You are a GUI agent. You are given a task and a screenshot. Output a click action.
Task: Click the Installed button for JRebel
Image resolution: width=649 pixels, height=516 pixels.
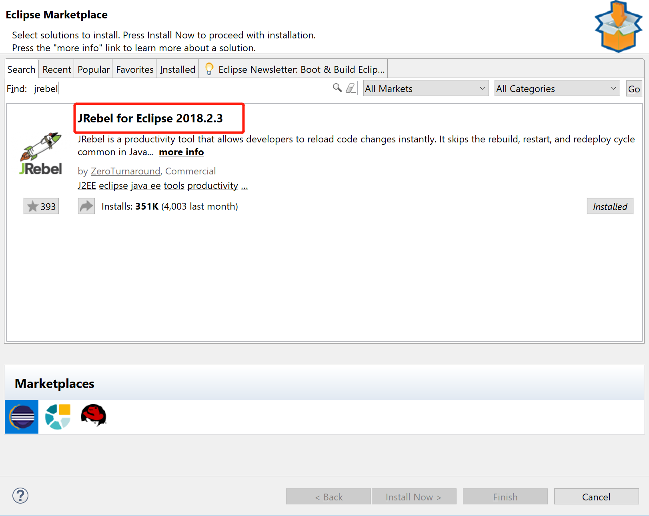click(610, 206)
